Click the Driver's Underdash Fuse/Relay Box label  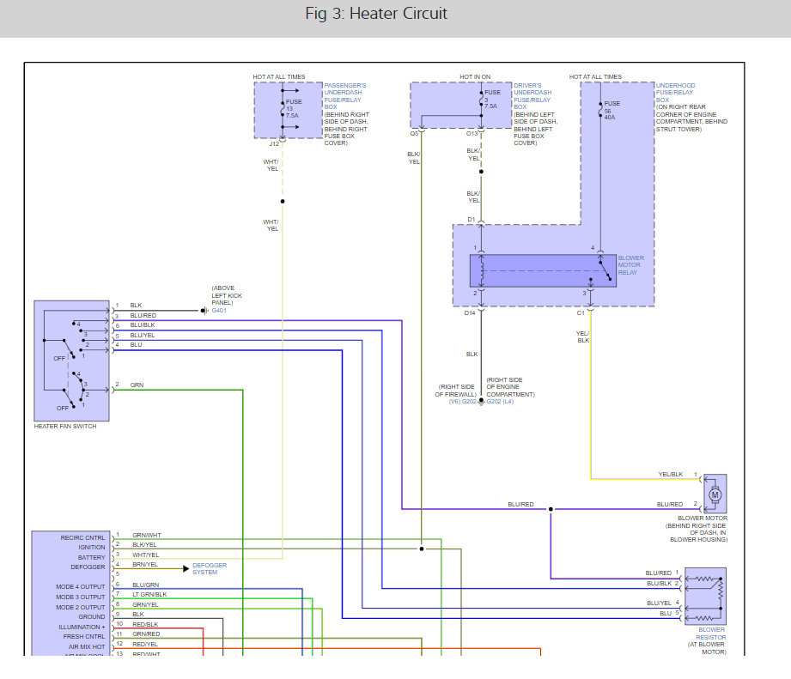(532, 96)
